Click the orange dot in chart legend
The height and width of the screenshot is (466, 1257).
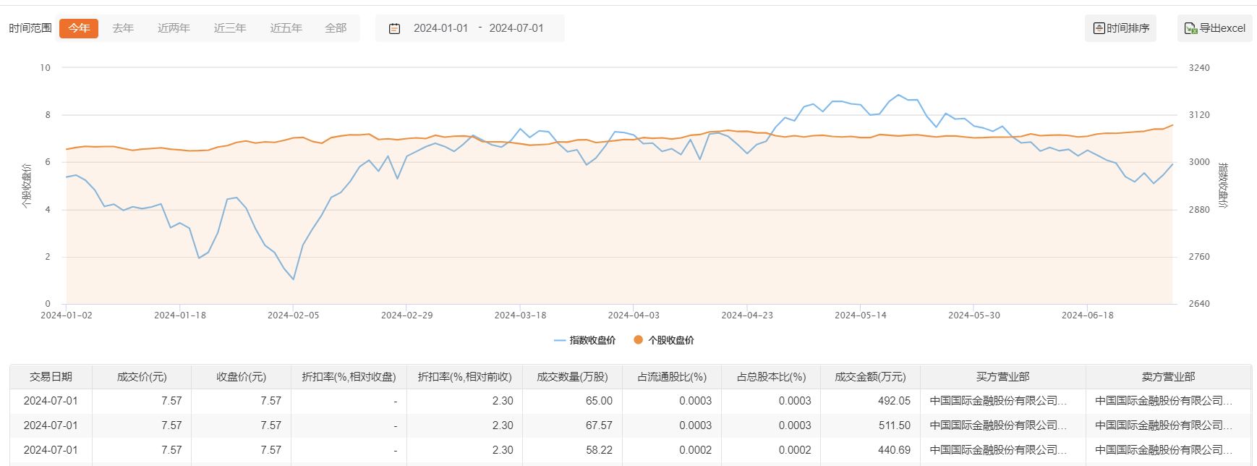pos(638,340)
